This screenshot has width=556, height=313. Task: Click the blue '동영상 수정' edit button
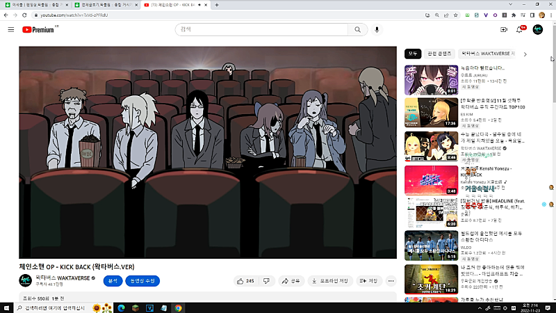(x=142, y=281)
